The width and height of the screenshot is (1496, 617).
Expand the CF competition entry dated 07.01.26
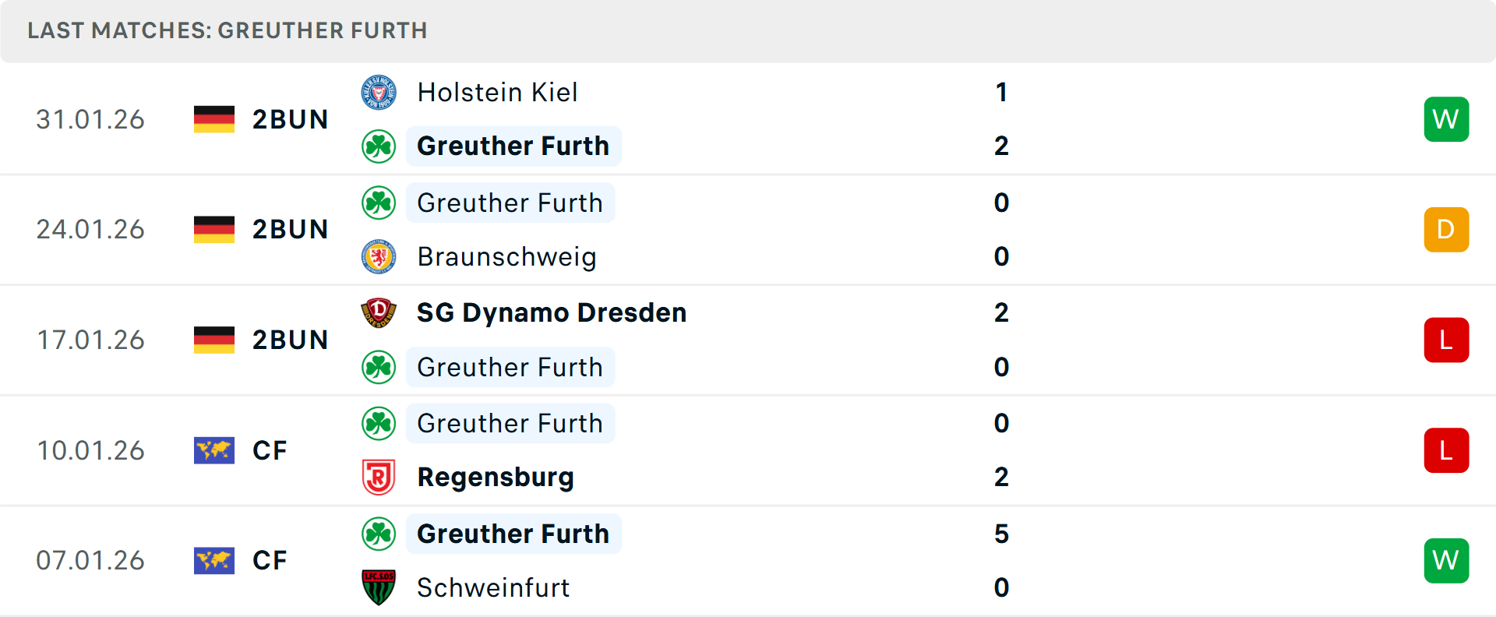coord(269,560)
